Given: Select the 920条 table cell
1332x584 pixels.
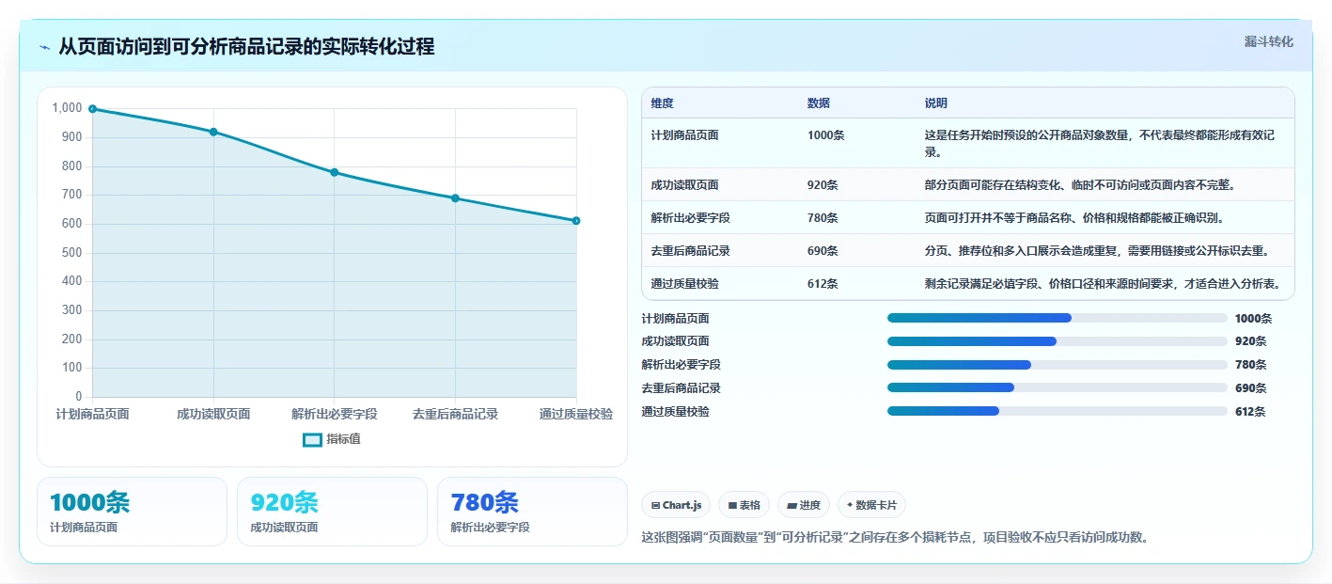Looking at the screenshot, I should pos(823,185).
